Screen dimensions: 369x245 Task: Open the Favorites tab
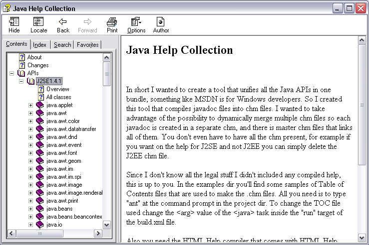coord(87,45)
